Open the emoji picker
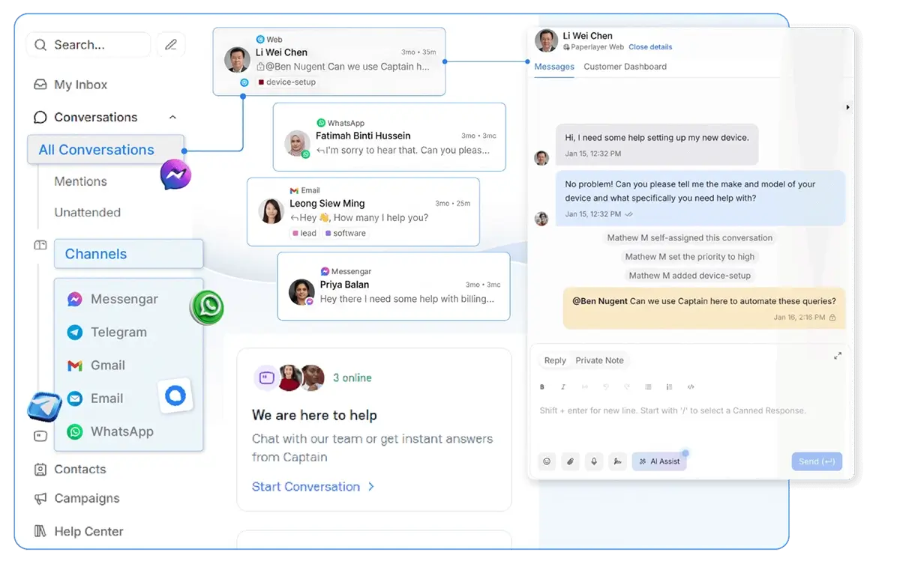The width and height of the screenshot is (900, 576). pos(547,461)
